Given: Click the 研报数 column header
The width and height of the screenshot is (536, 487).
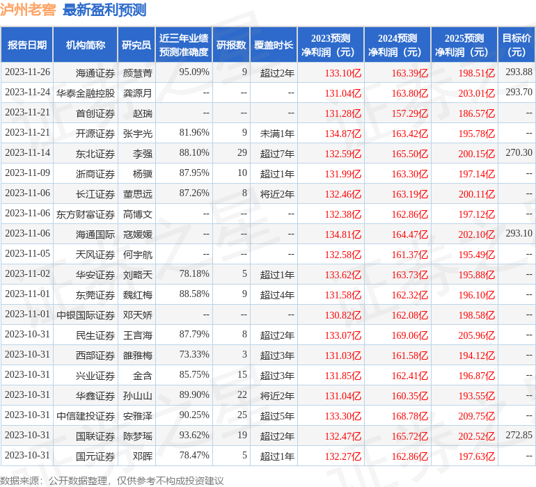Looking at the screenshot, I should tap(231, 45).
